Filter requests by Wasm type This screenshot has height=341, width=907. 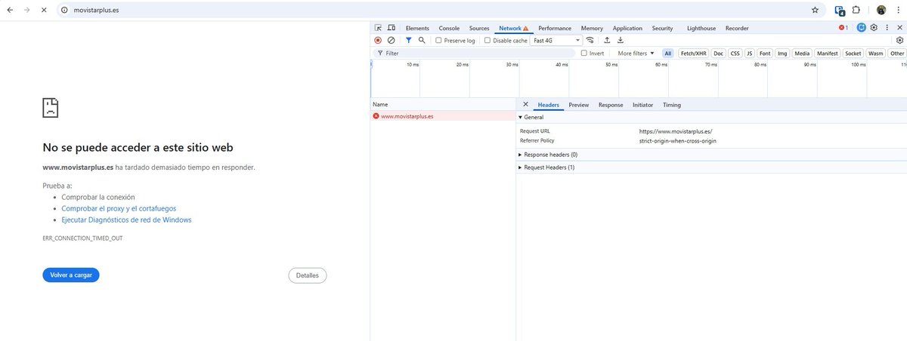[x=876, y=54]
